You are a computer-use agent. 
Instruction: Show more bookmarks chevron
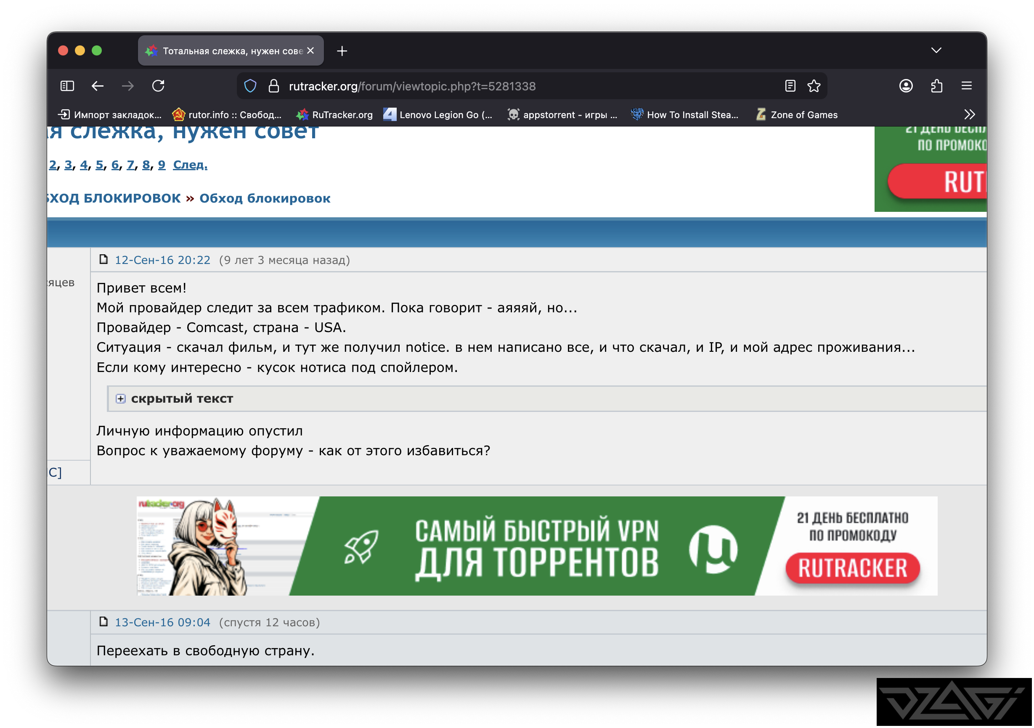(969, 115)
